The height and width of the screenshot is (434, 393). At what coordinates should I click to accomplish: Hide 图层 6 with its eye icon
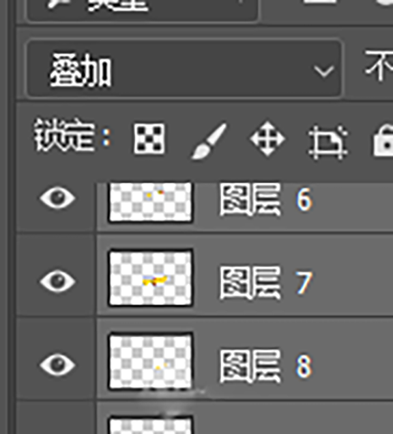click(x=57, y=198)
